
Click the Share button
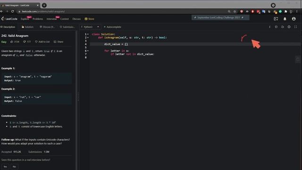click(x=59, y=42)
